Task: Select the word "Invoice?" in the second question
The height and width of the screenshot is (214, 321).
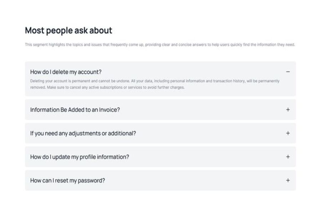Action: (110, 110)
